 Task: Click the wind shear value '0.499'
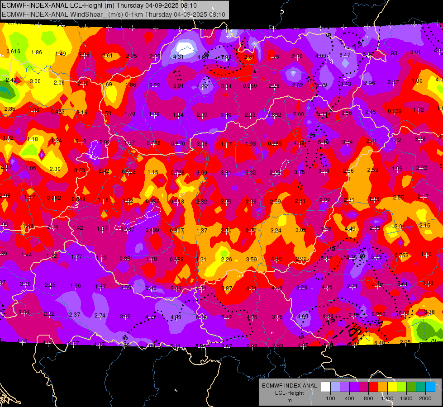(152, 230)
